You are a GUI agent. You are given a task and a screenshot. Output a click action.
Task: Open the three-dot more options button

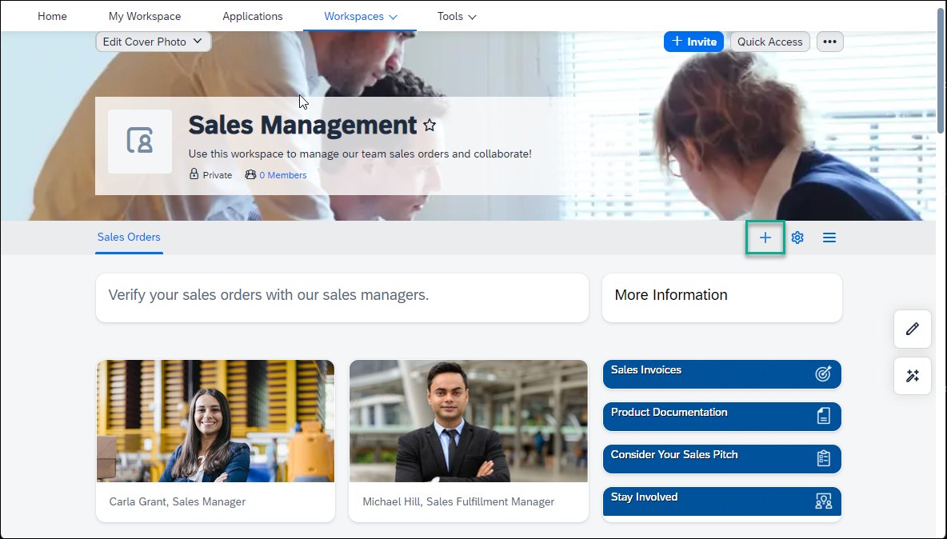830,42
